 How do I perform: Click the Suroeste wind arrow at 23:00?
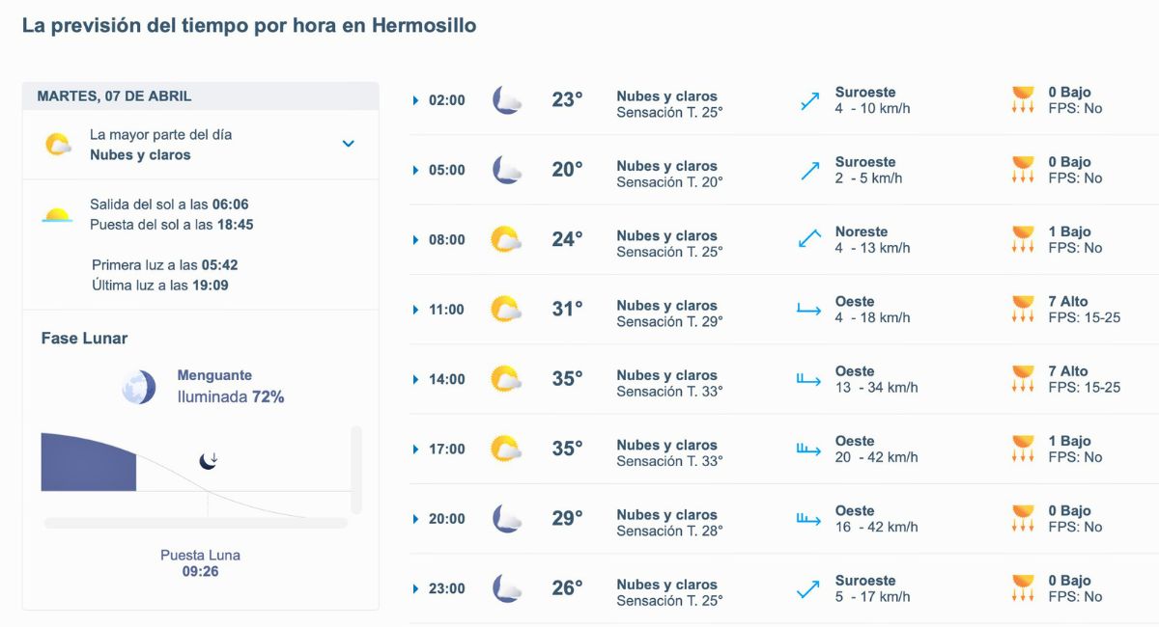click(807, 588)
